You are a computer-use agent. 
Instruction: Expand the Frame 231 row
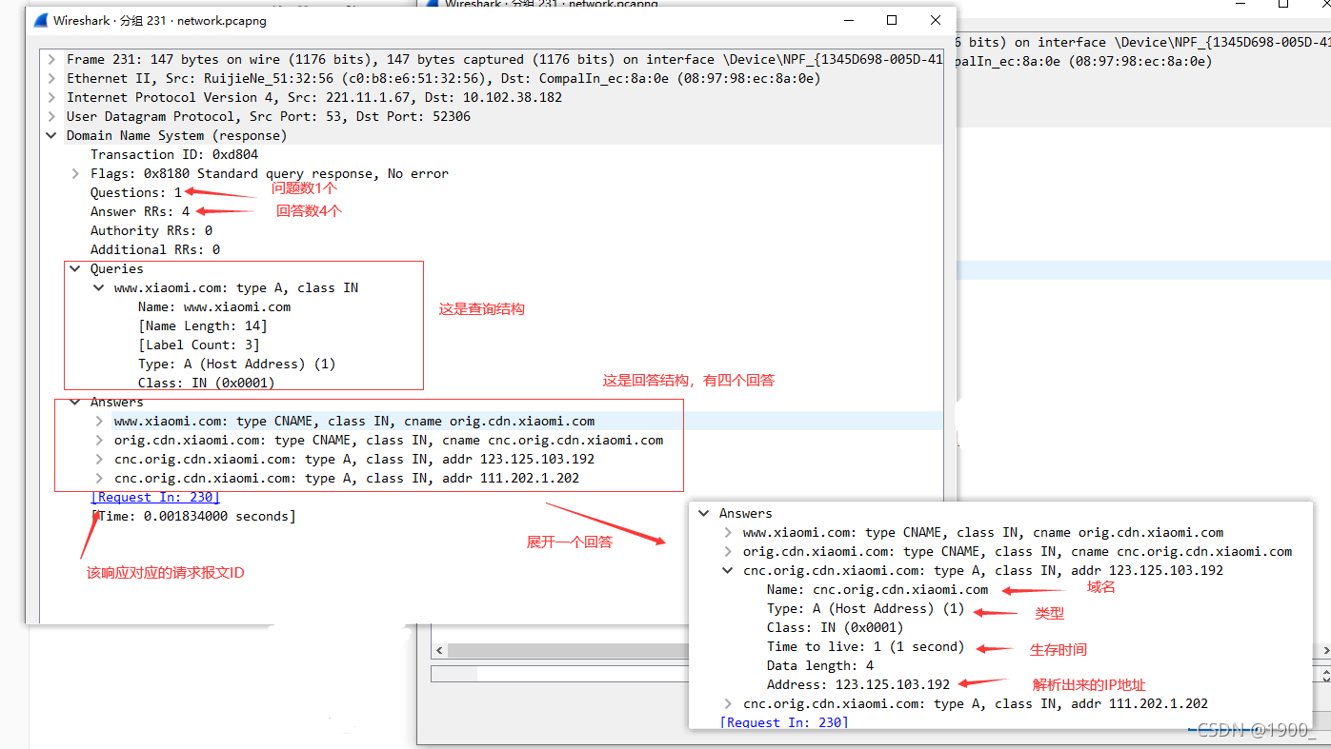click(x=52, y=59)
